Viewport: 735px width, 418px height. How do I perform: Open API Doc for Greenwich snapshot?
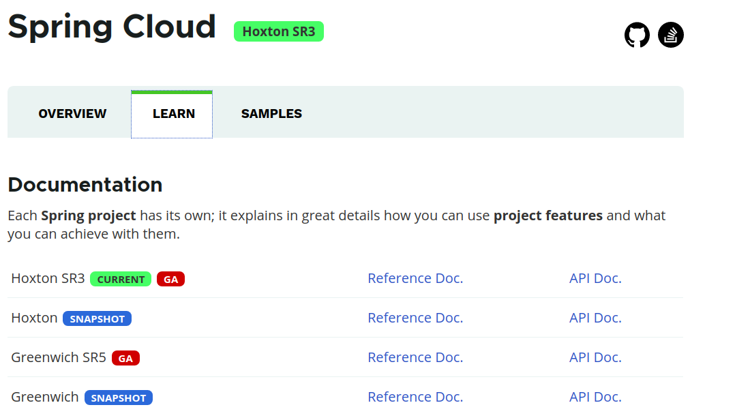595,396
